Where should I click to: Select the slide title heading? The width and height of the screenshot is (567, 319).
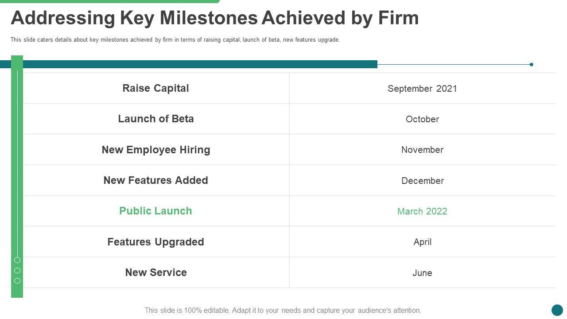pyautogui.click(x=215, y=19)
